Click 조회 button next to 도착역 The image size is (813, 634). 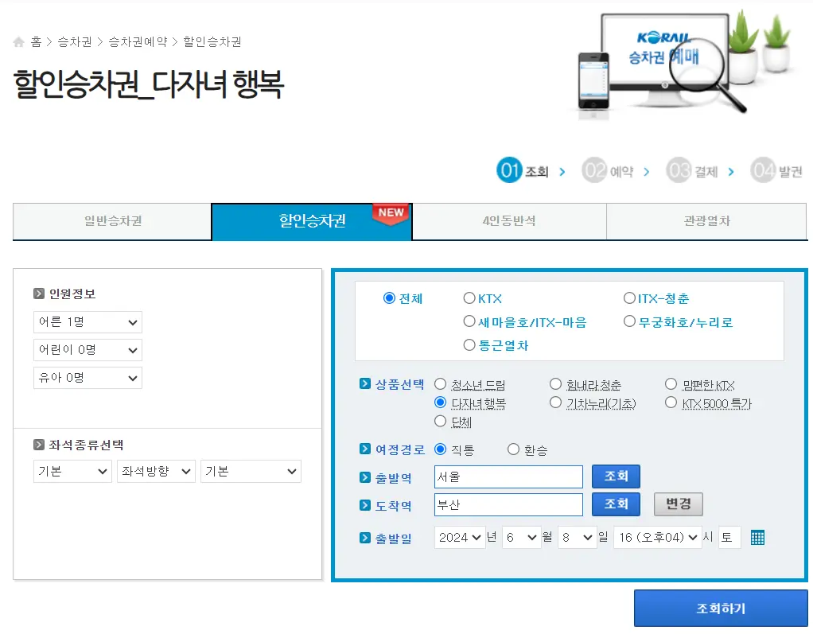coord(616,504)
